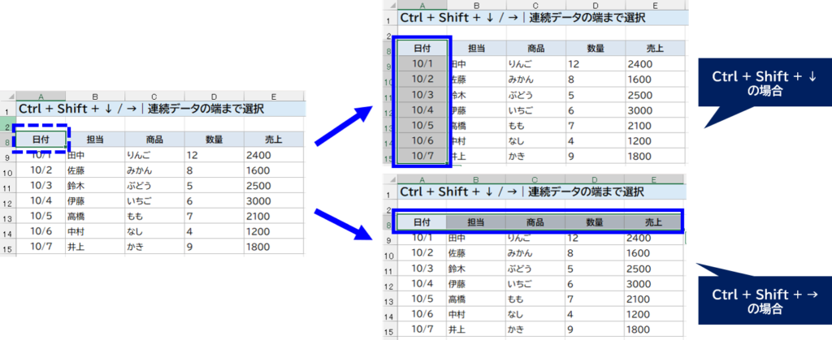Image resolution: width=832 pixels, height=340 pixels.
Task: Select 鈴木 cell in left sheet
Action: tap(96, 186)
